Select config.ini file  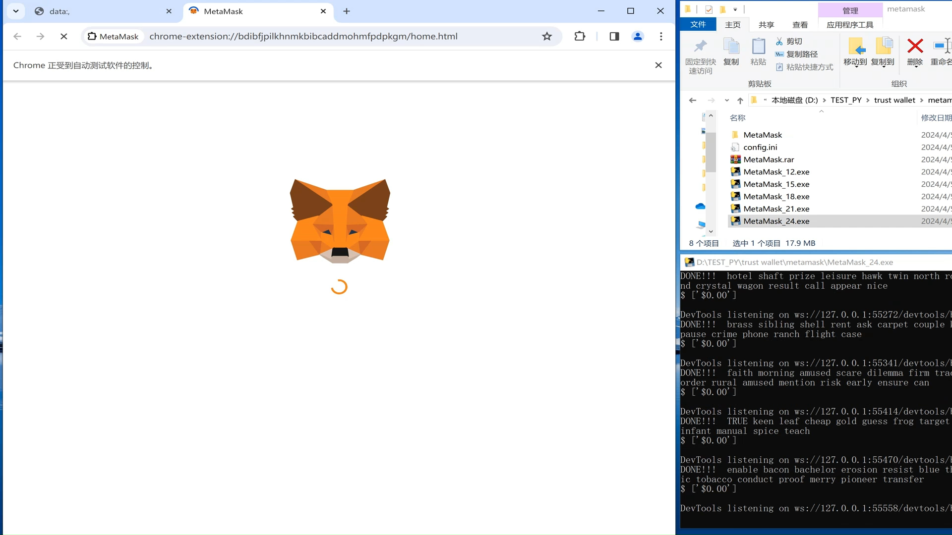click(x=760, y=147)
